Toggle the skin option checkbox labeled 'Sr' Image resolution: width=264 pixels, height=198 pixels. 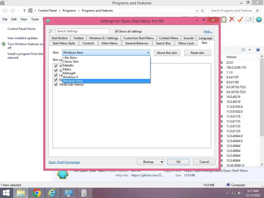point(56,70)
